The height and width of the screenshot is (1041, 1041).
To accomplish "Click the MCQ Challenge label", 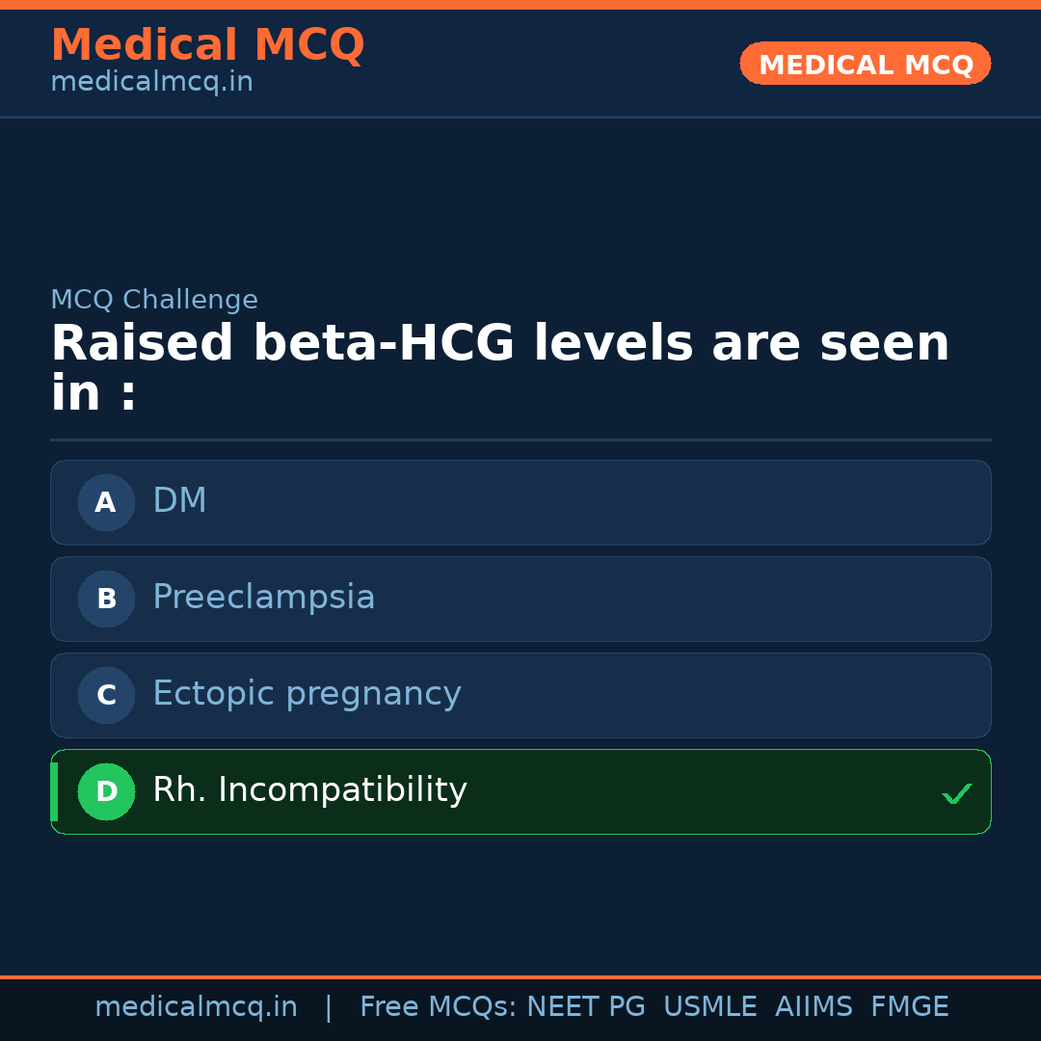I will pos(154,300).
